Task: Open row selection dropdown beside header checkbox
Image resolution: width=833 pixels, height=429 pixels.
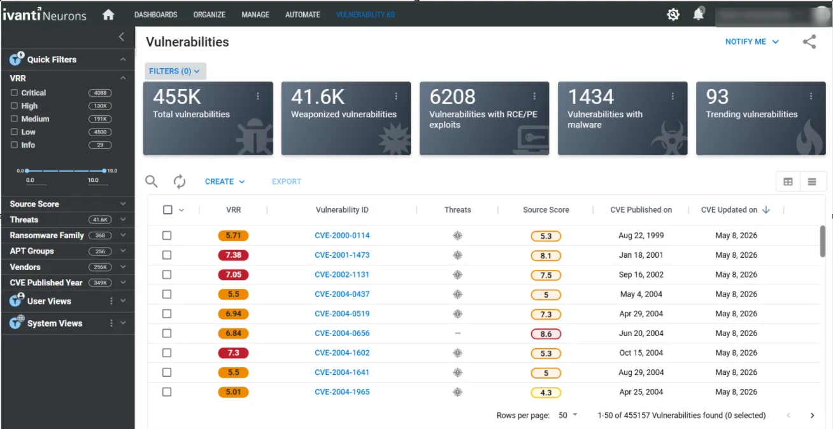Action: 182,210
